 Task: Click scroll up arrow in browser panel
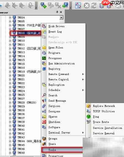pos(61,18)
